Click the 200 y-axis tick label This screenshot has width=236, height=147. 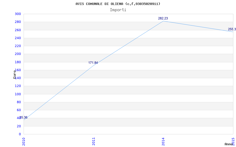[18, 54]
